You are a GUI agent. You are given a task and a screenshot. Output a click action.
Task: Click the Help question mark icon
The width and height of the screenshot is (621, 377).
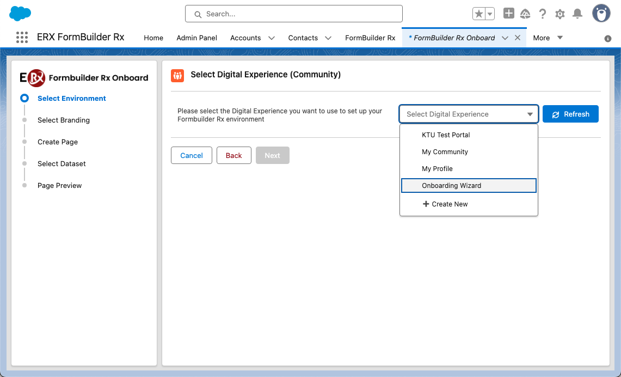543,14
